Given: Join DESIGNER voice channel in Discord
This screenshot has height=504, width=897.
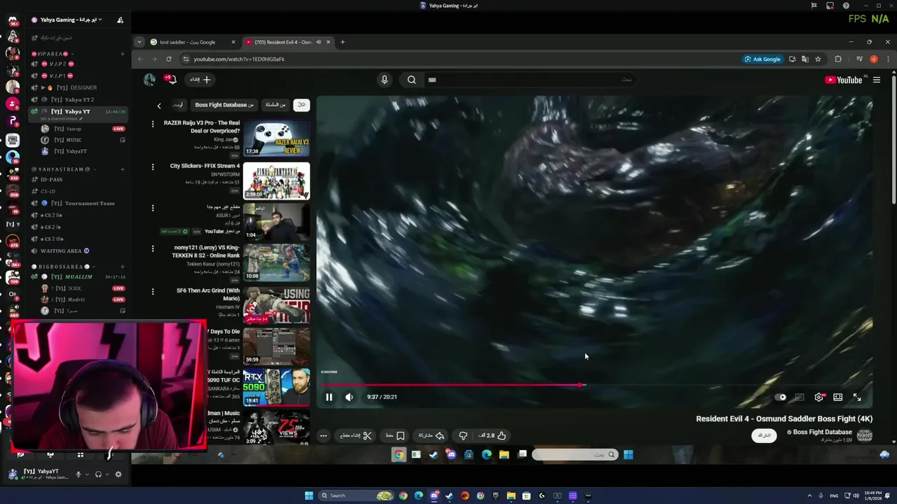Looking at the screenshot, I should coord(79,87).
